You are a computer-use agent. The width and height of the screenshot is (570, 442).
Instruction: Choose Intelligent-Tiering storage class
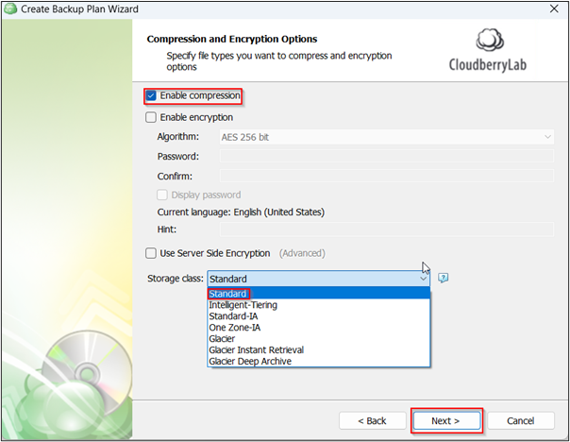tap(243, 305)
